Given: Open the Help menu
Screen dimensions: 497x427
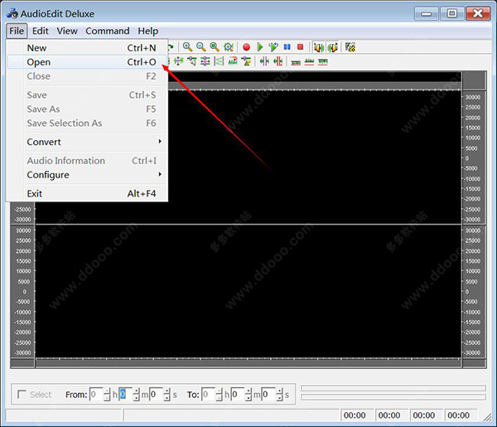Looking at the screenshot, I should [148, 31].
